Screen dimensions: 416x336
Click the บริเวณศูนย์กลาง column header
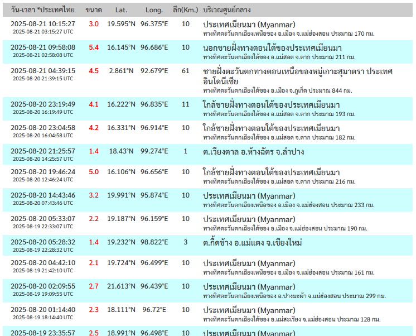click(227, 10)
